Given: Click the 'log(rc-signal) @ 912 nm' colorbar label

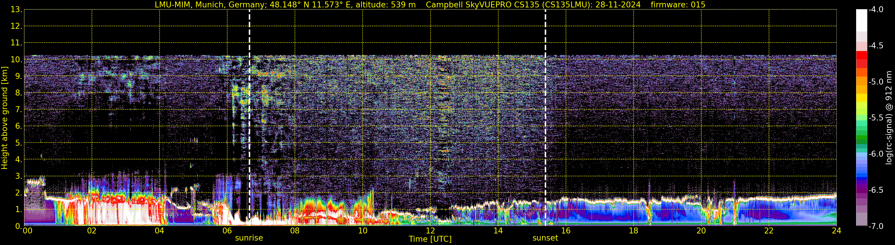Looking at the screenshot, I should pyautogui.click(x=889, y=118).
